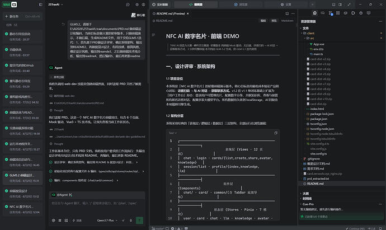Click the microphone voice input icon
386x230 pixels.
click(x=131, y=220)
